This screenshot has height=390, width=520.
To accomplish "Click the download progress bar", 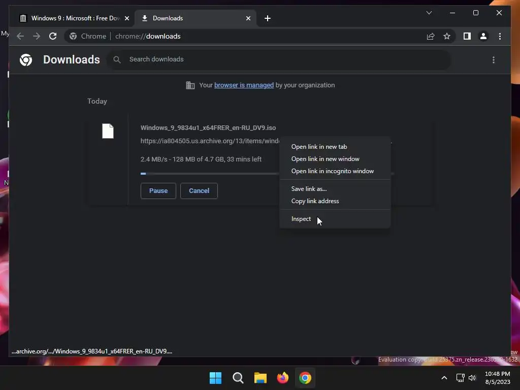I will tap(209, 174).
